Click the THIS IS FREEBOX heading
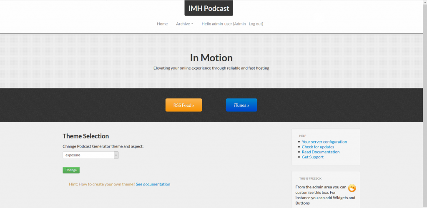 tap(310, 178)
